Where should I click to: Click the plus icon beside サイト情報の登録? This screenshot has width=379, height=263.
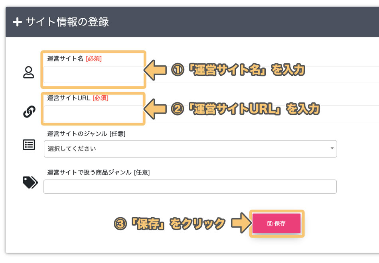(x=18, y=22)
